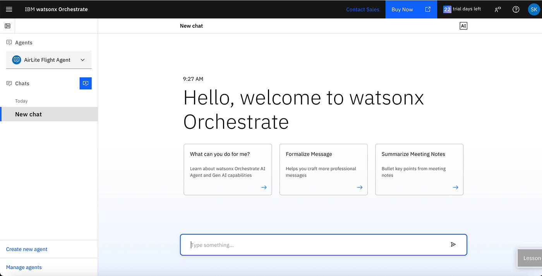Open the What can you do for me? card
The image size is (542, 276).
point(228,169)
